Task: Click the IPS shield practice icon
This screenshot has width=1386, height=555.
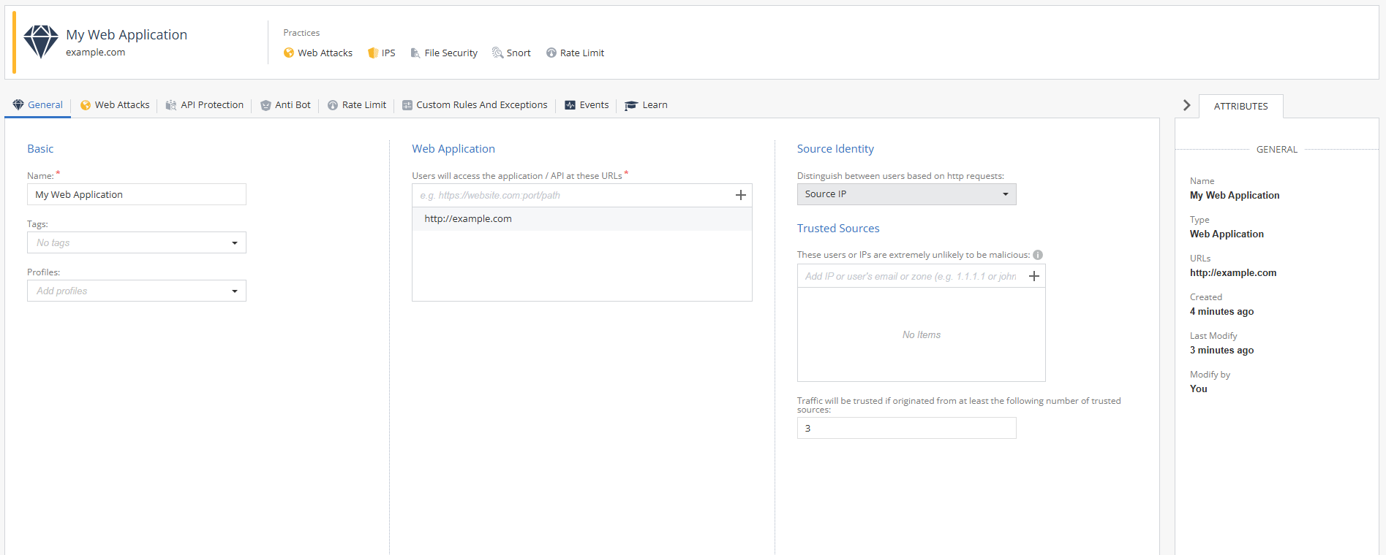Action: [373, 53]
